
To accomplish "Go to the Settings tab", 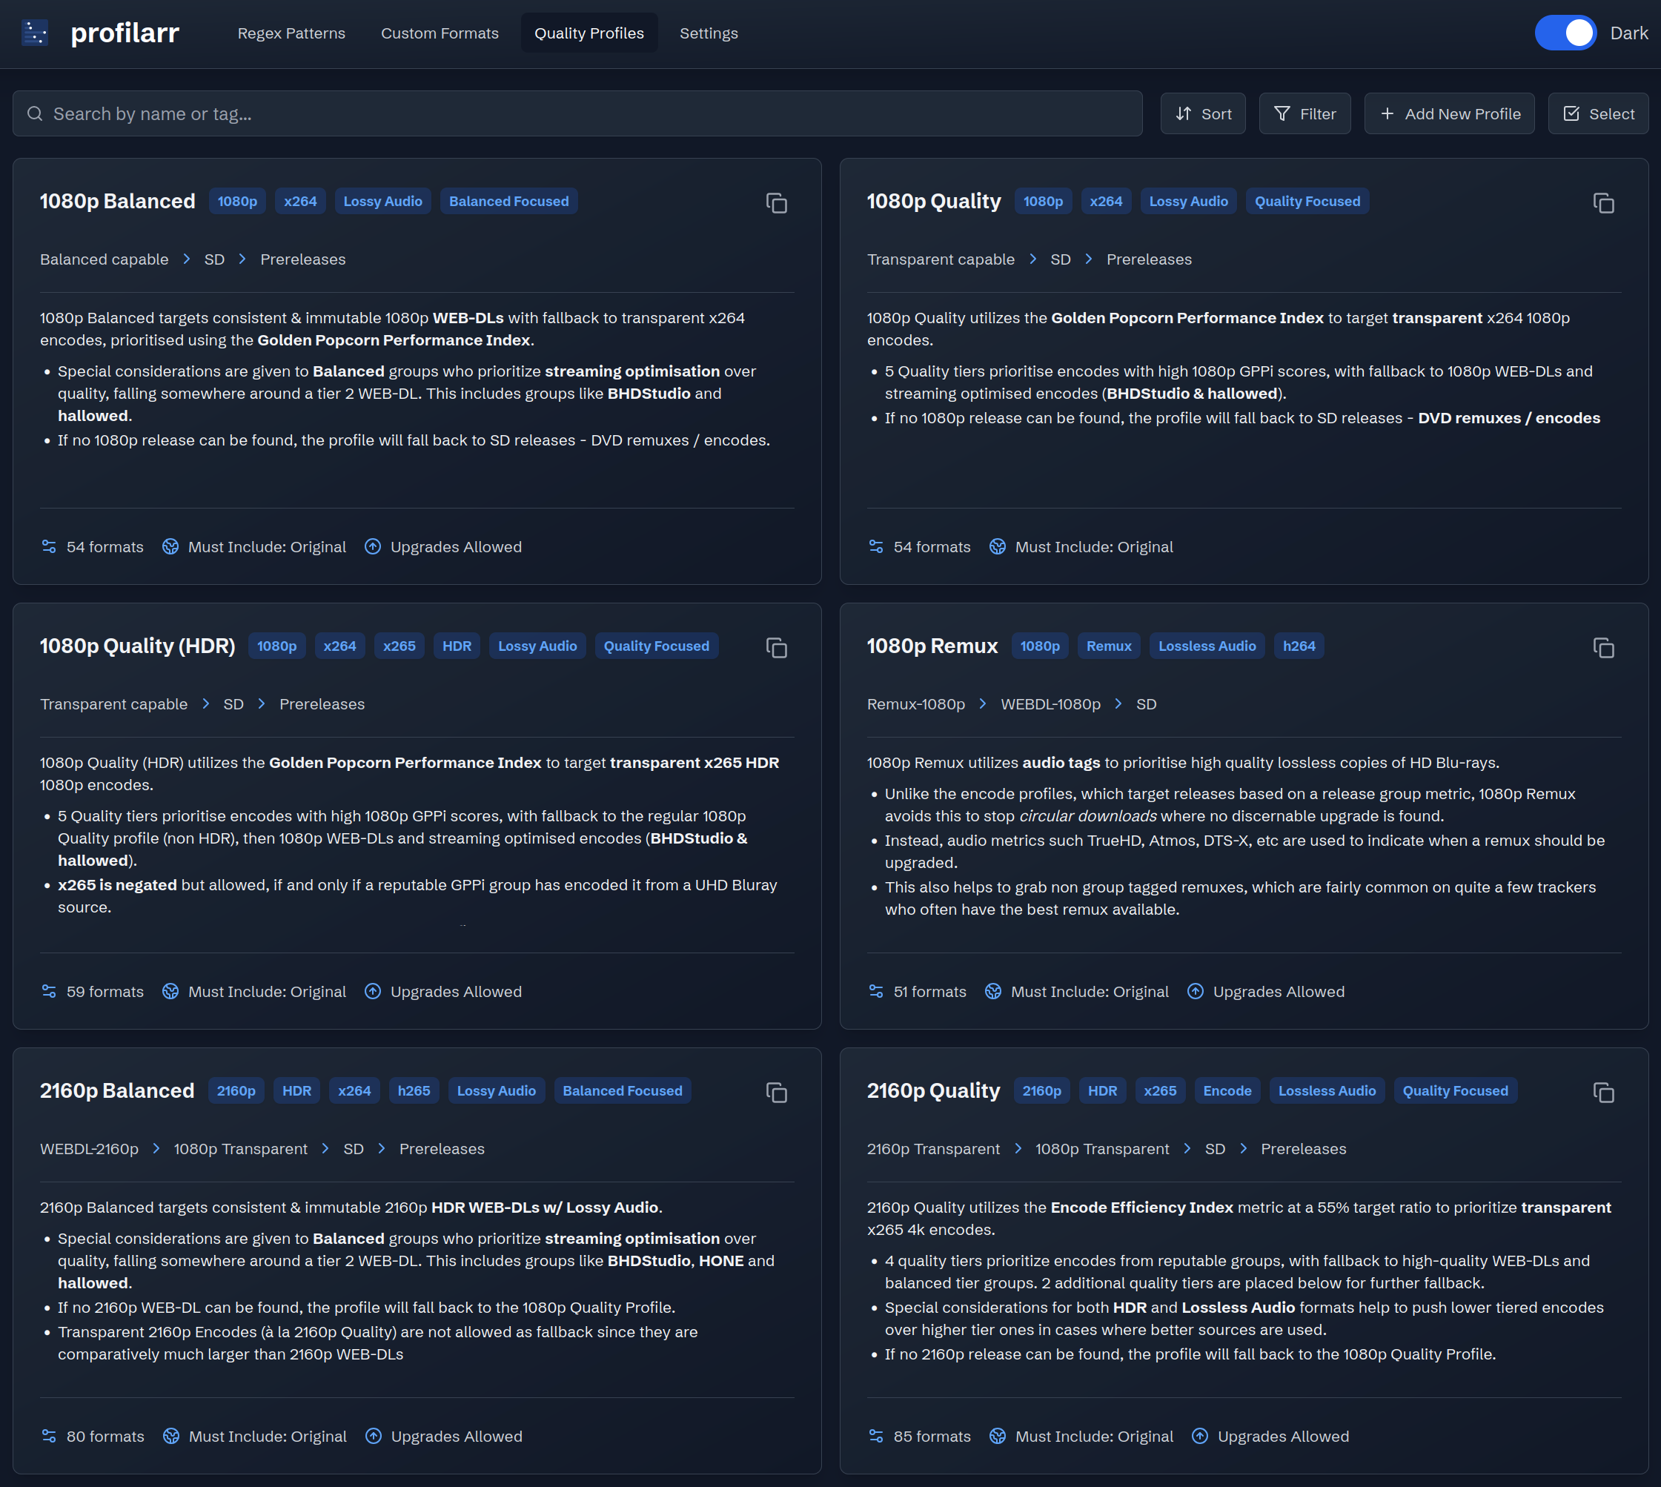I will point(709,33).
